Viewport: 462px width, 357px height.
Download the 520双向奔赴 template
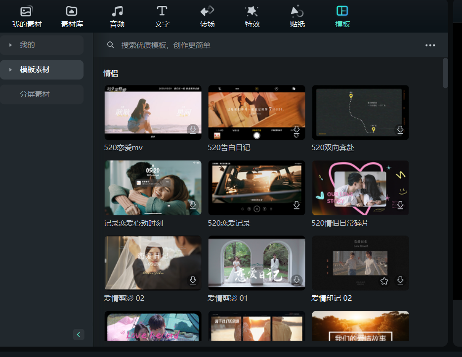[x=400, y=129]
